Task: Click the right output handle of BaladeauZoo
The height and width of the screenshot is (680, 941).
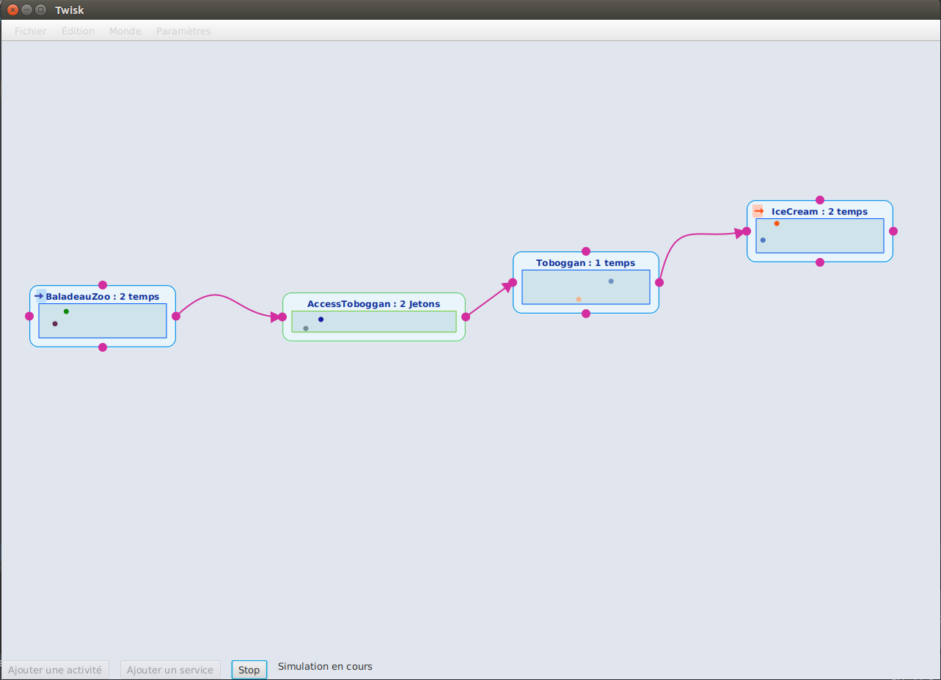Action: pyautogui.click(x=175, y=316)
